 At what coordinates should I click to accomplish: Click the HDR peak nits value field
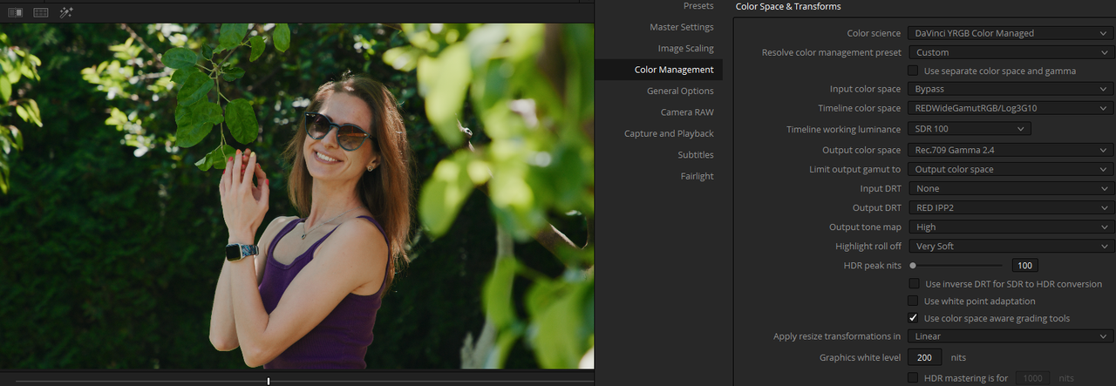pyautogui.click(x=1024, y=265)
